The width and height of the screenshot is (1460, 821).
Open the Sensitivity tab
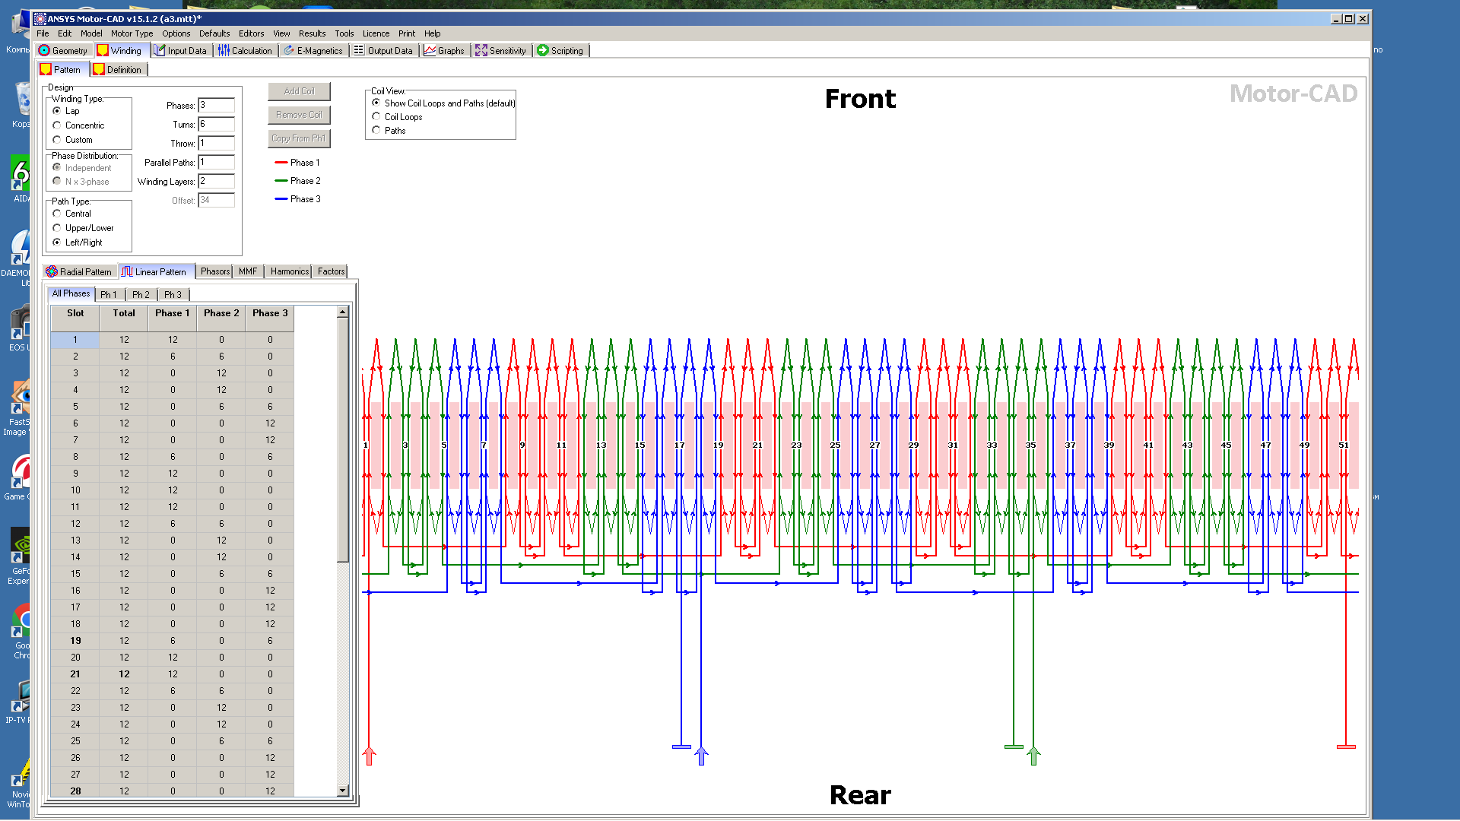(x=501, y=51)
